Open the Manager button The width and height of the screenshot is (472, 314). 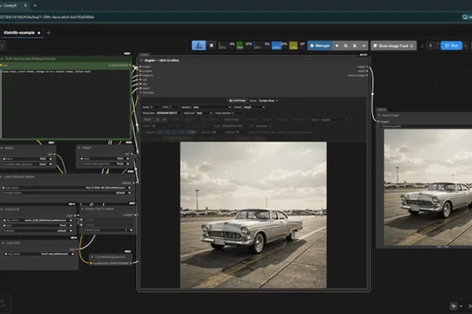[x=319, y=46]
